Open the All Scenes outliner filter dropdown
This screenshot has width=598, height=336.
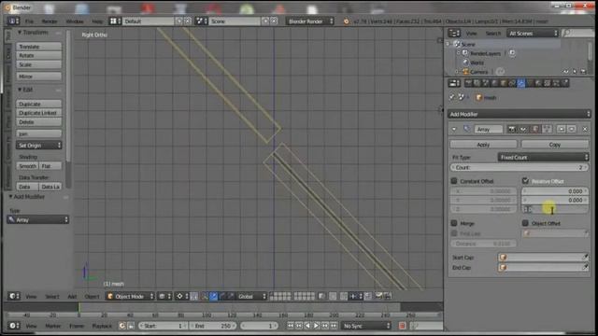coord(533,34)
